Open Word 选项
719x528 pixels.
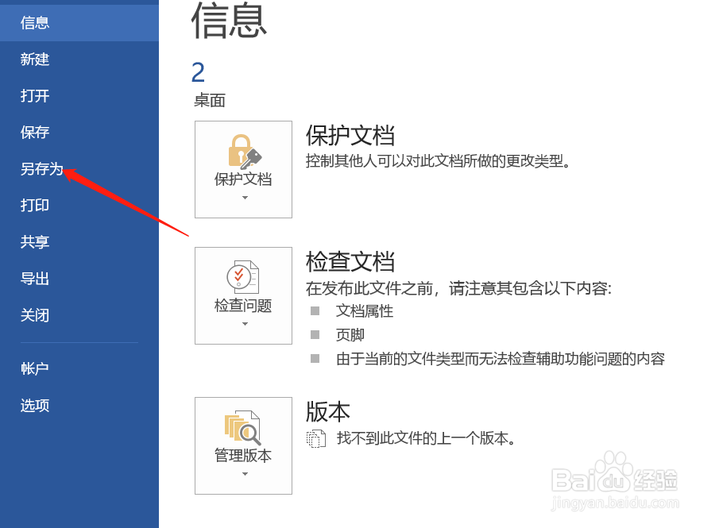click(x=33, y=406)
